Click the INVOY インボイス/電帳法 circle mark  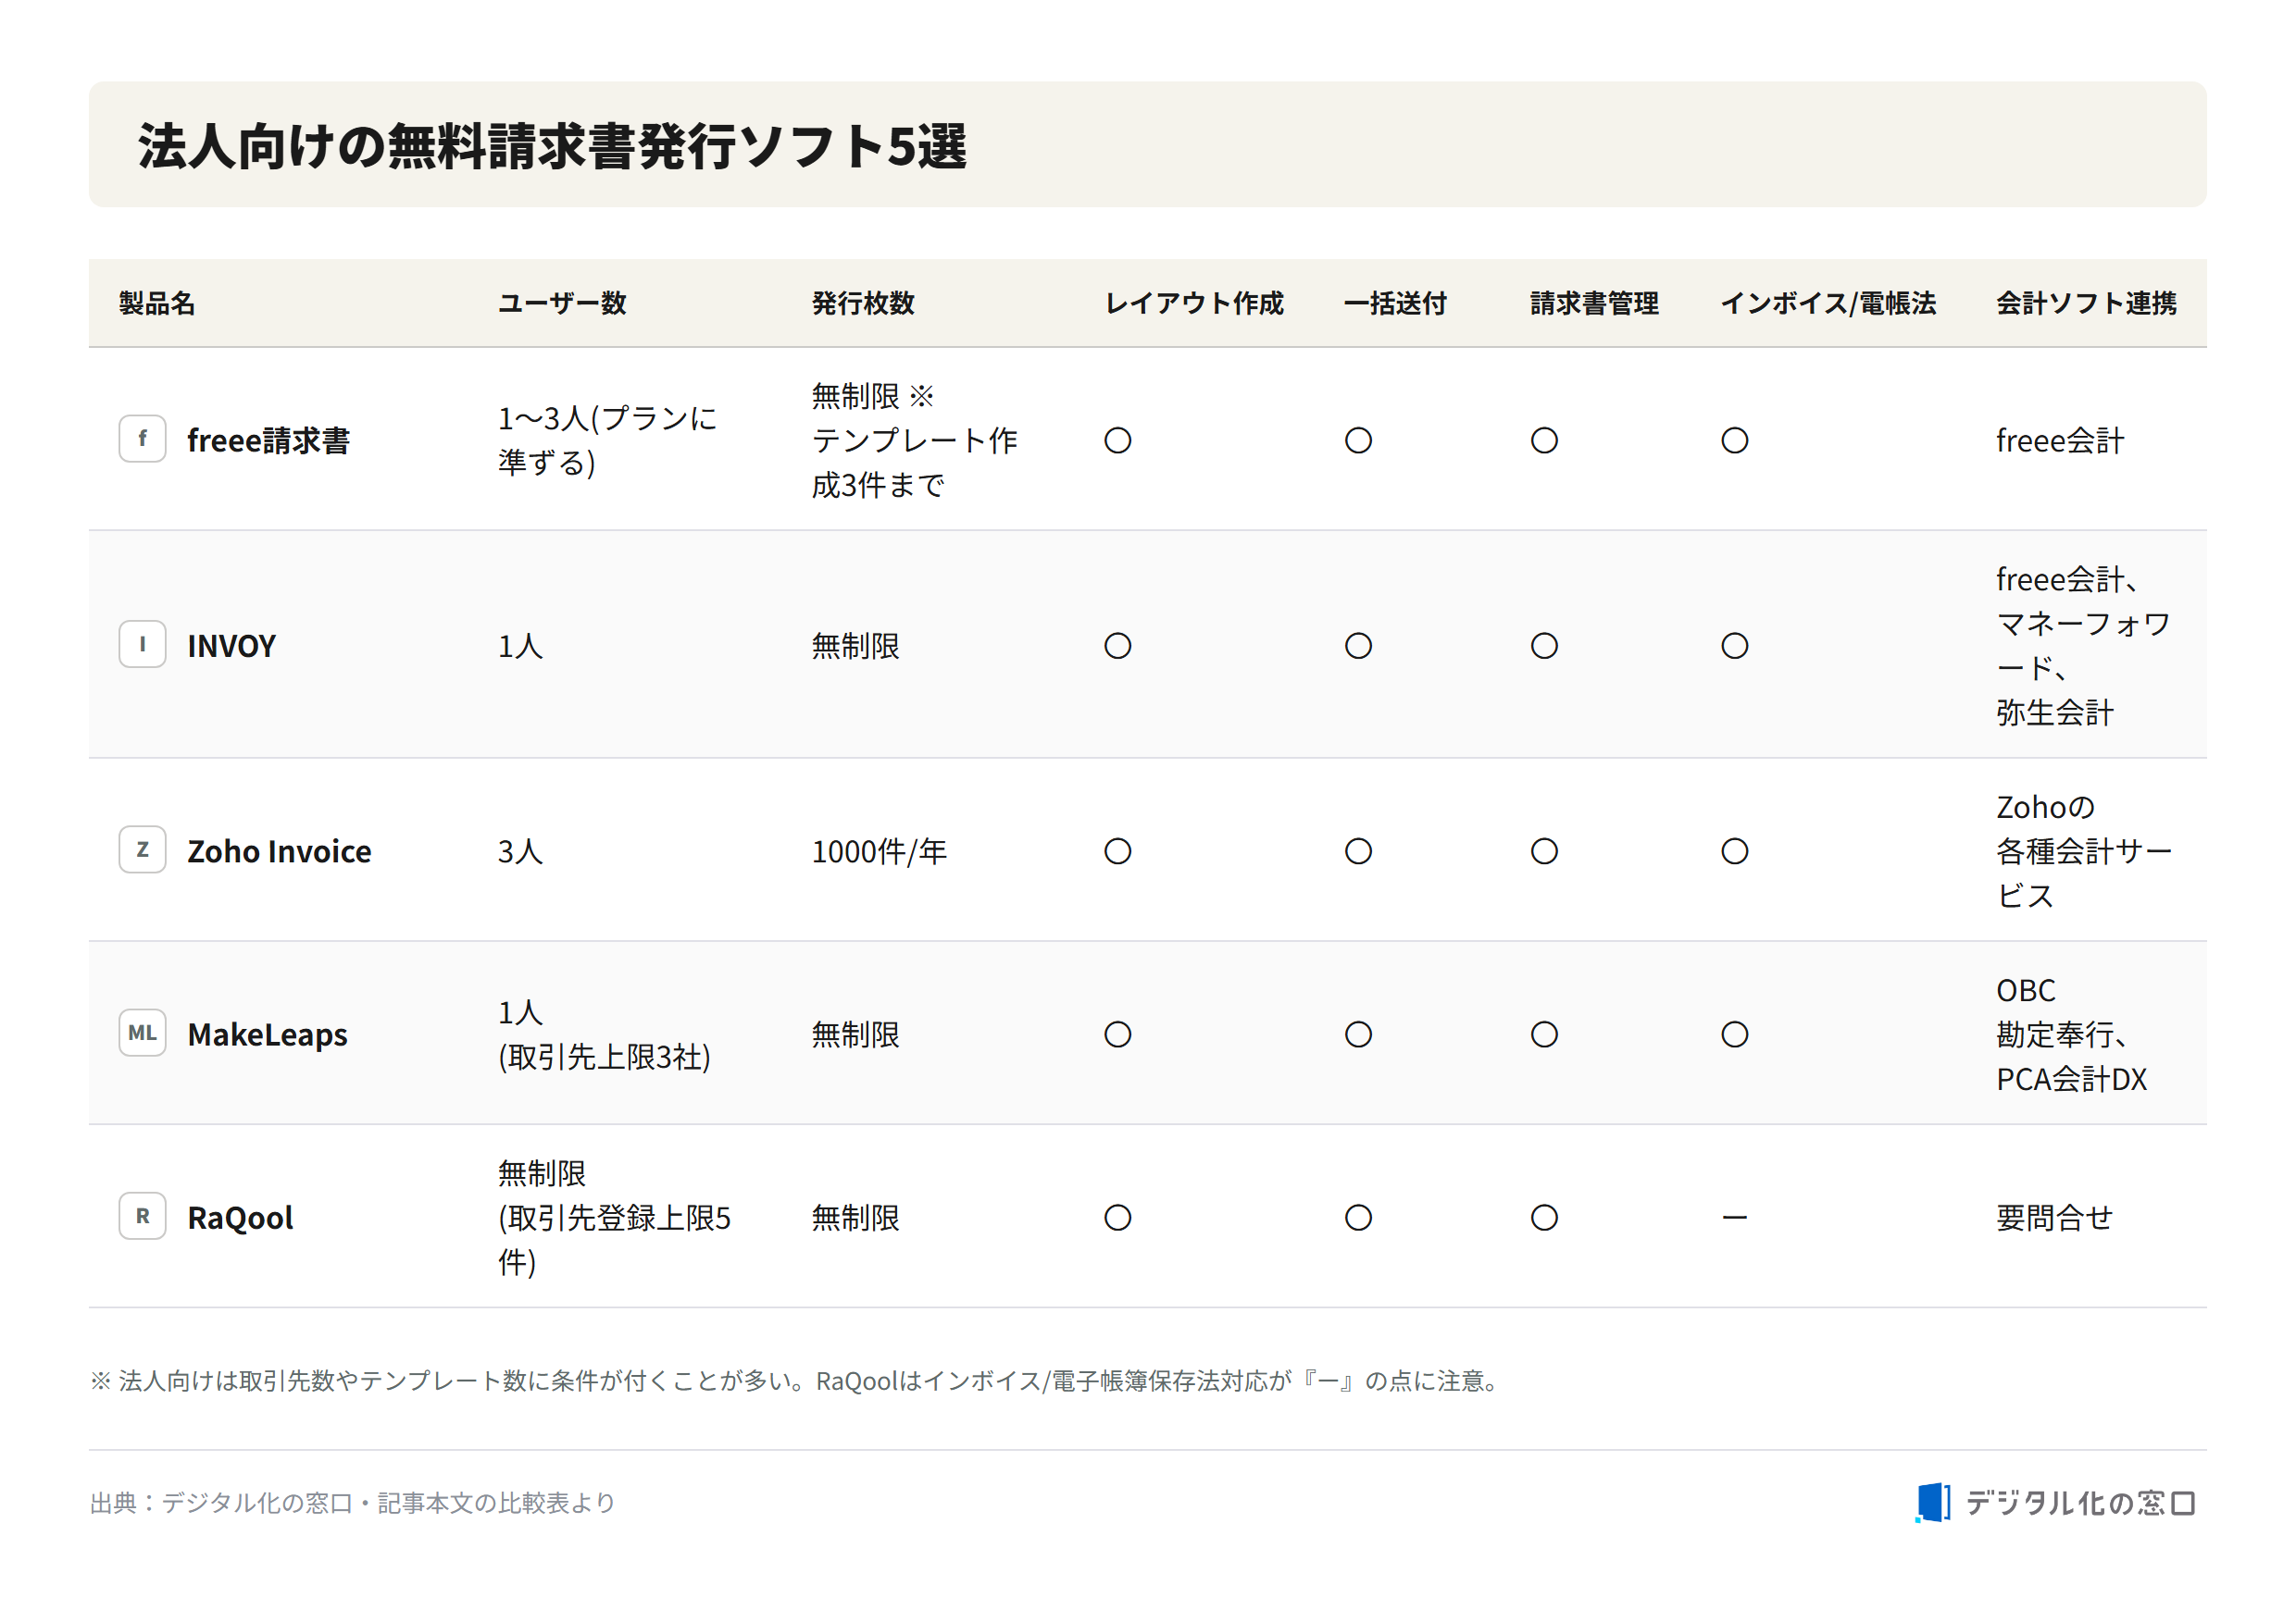click(1735, 647)
